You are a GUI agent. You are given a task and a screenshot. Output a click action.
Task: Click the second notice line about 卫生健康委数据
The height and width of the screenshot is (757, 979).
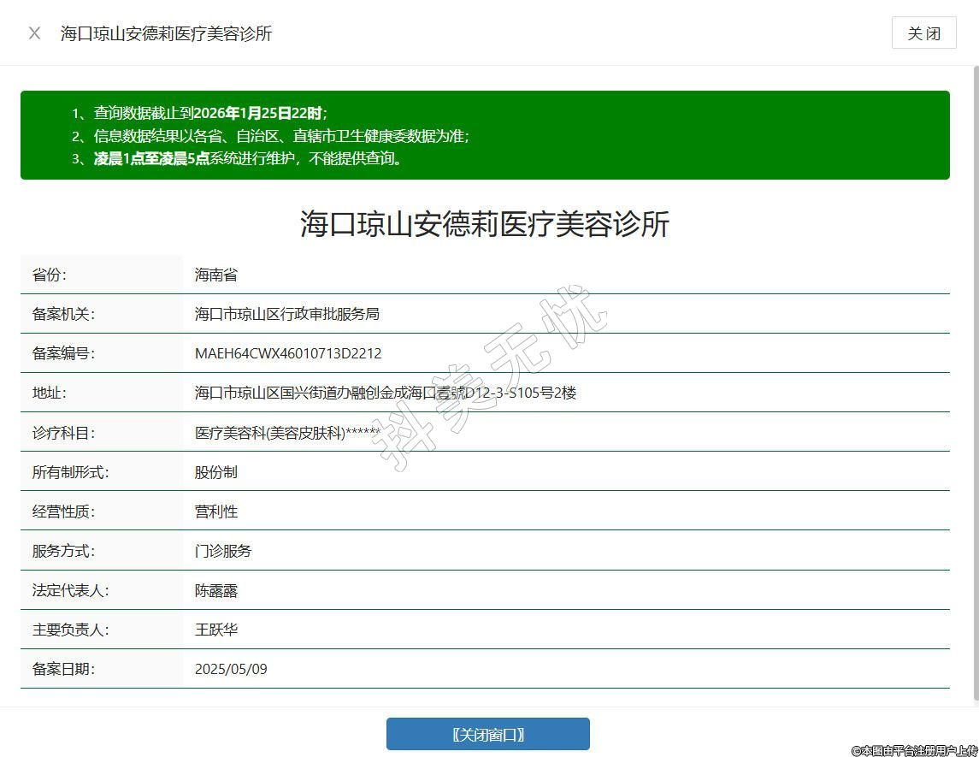point(281,136)
